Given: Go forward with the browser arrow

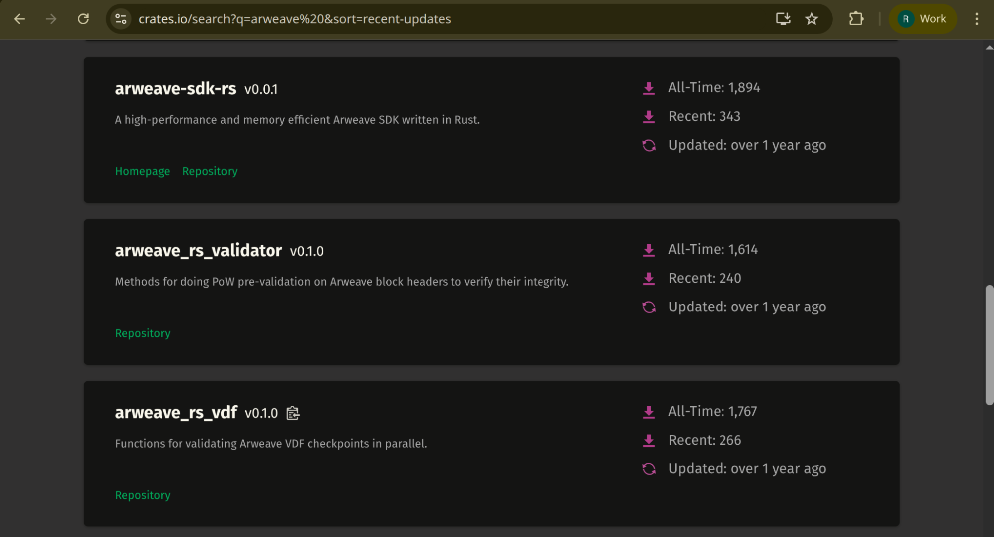Looking at the screenshot, I should pos(51,19).
